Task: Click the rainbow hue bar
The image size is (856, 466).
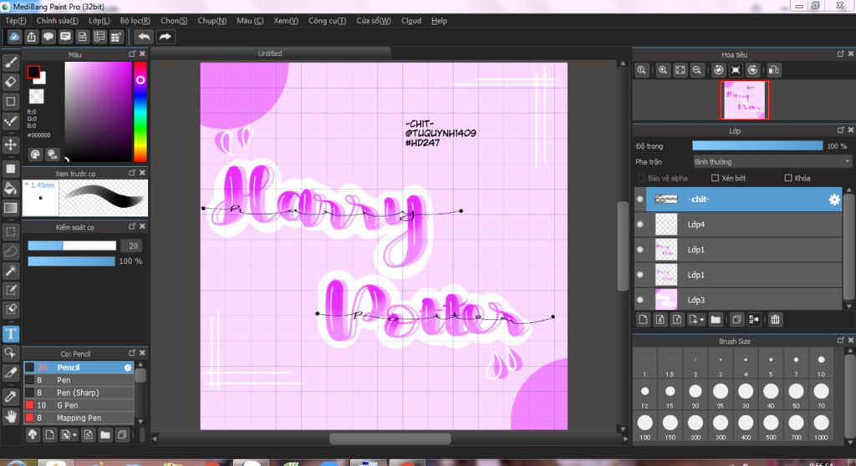Action: coord(140,112)
